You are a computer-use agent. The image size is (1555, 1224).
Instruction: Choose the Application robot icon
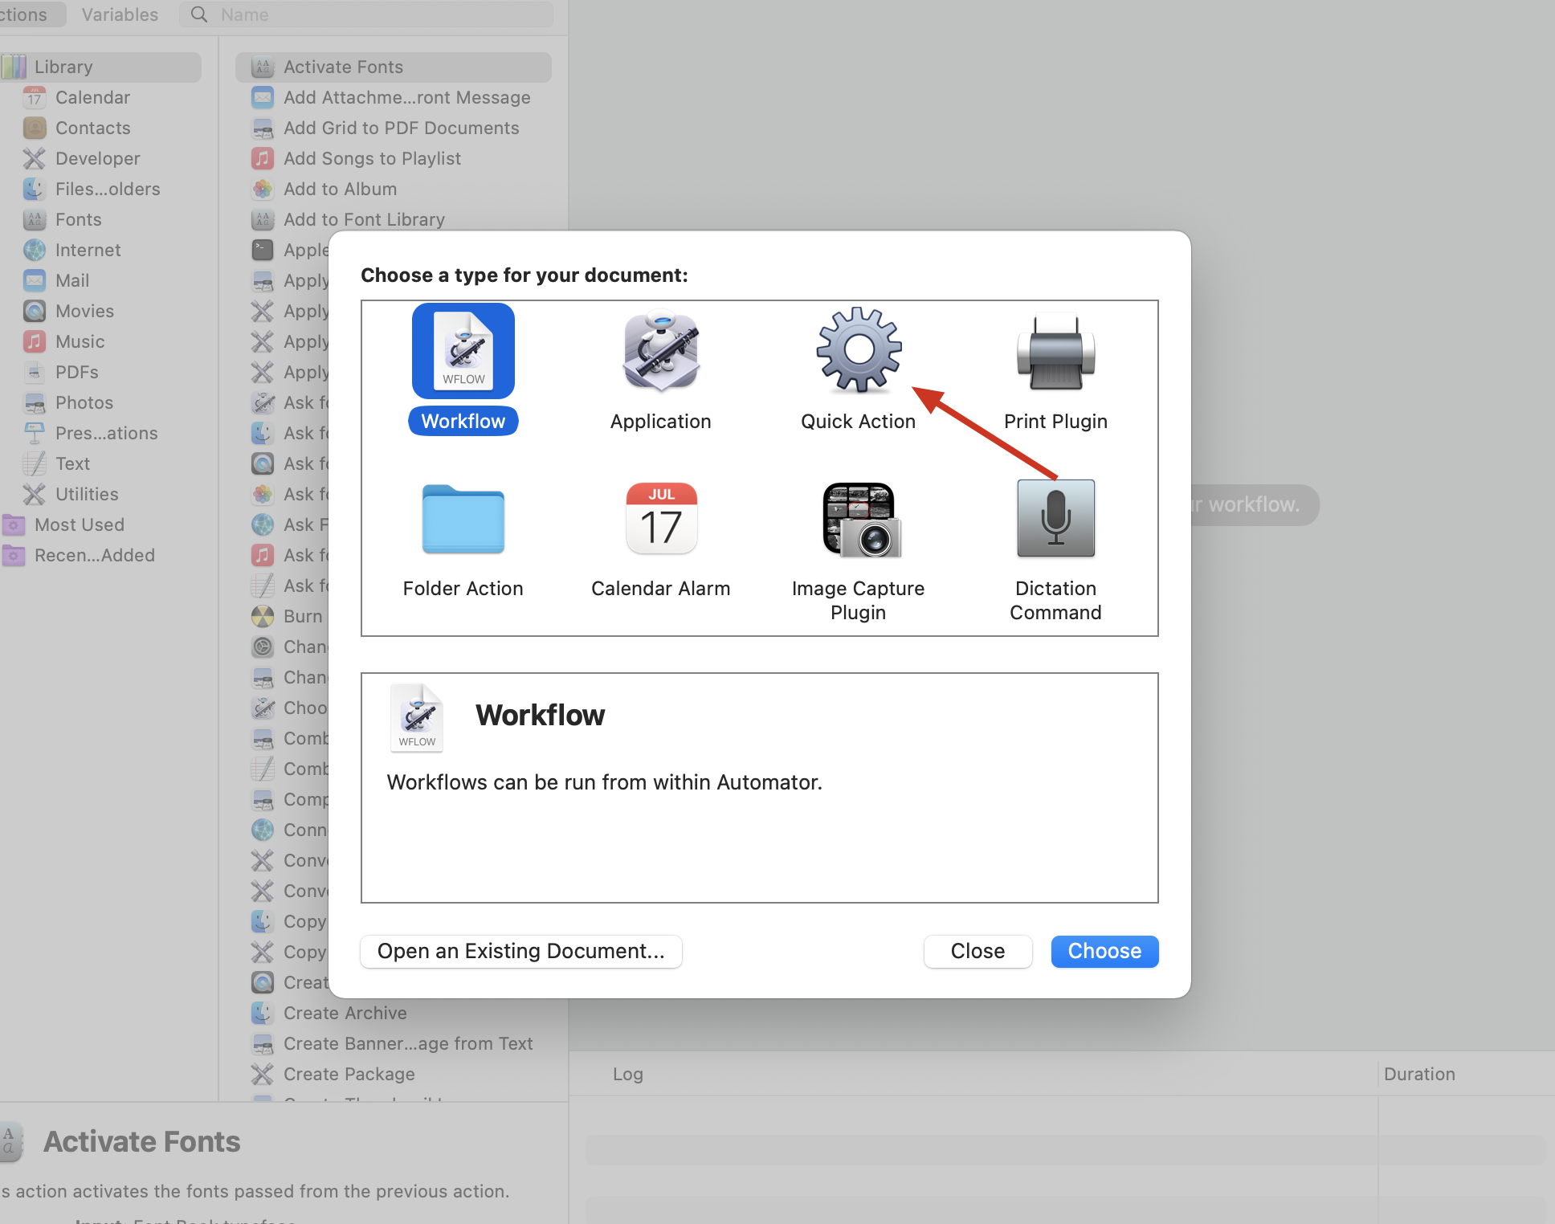point(660,352)
